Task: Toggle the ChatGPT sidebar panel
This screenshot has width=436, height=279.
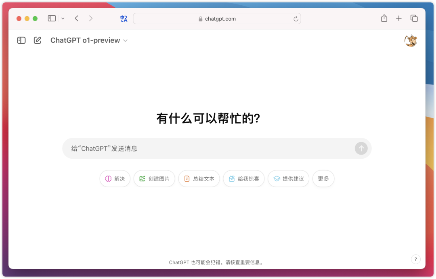Action: point(21,40)
